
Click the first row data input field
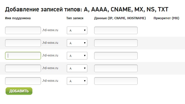tap(116, 30)
